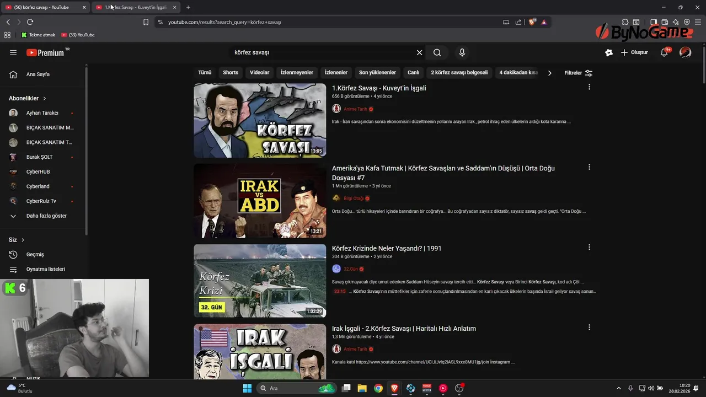Open the YouTube guide hamburger menu
The width and height of the screenshot is (706, 397).
(x=13, y=52)
